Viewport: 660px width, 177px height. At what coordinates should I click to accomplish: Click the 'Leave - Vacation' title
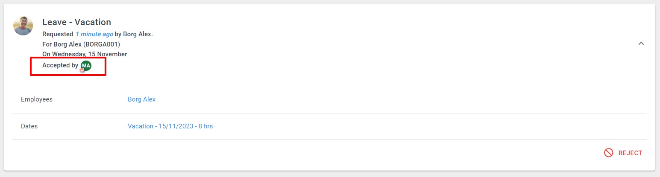pos(76,22)
